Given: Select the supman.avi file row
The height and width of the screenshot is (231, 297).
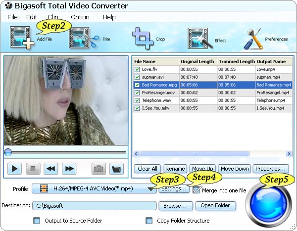Looking at the screenshot, I should pos(212,77).
